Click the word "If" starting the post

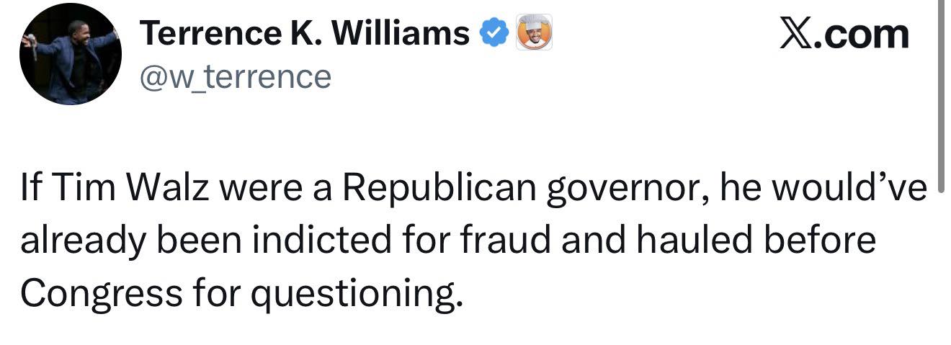(x=32, y=188)
